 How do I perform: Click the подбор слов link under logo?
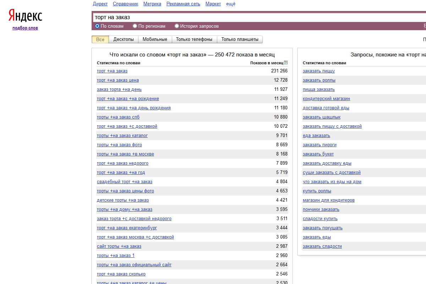pos(25,28)
